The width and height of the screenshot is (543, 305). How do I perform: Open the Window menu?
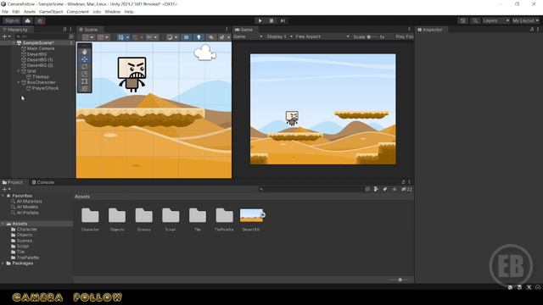[x=113, y=12]
